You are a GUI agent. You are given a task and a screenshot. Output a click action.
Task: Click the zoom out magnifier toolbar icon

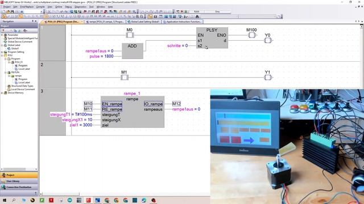pos(142,16)
